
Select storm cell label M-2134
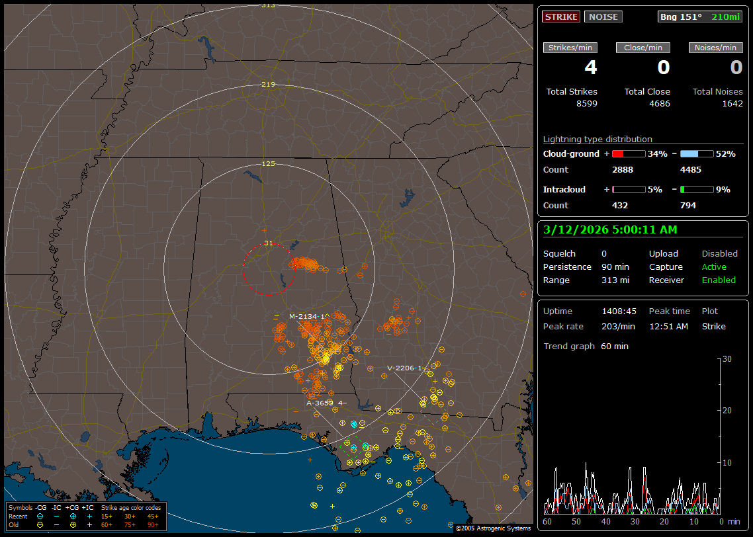click(306, 316)
